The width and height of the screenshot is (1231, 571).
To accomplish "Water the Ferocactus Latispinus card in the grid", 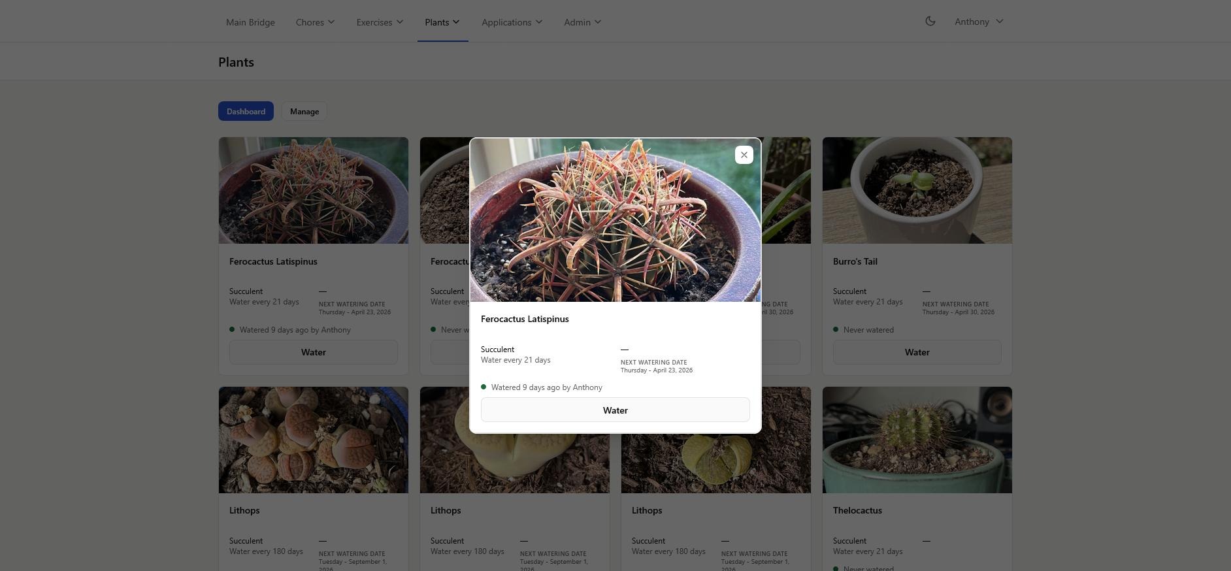I will tap(314, 352).
